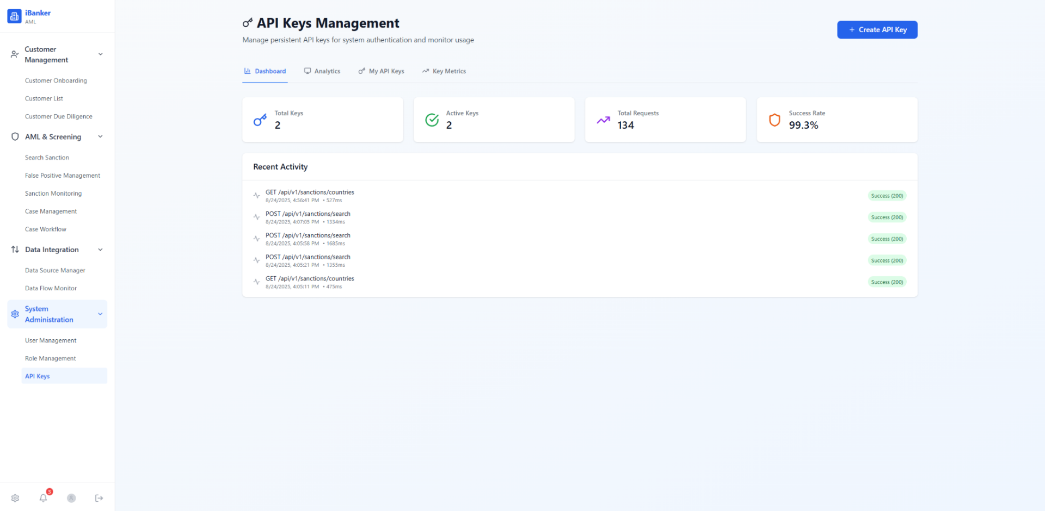Click the iBanker logo icon
This screenshot has height=511, width=1045.
pyautogui.click(x=15, y=16)
